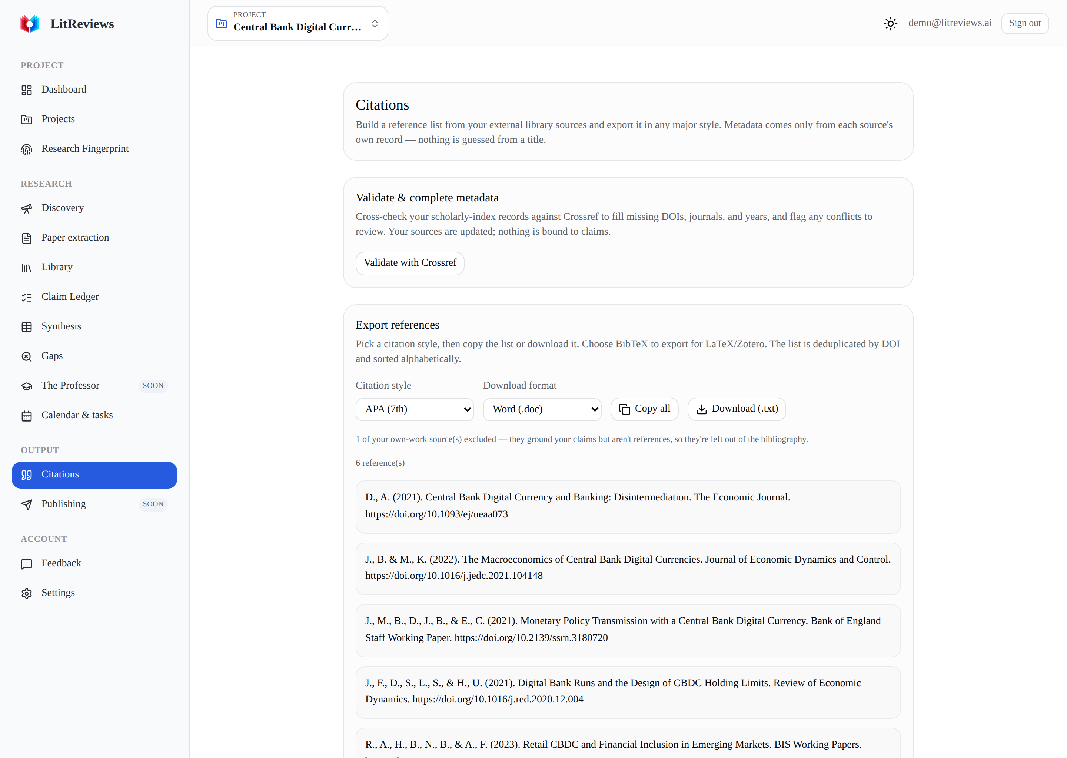This screenshot has width=1067, height=758.
Task: Select the Retail CBDC Financial Inclusion reference
Action: click(x=628, y=743)
